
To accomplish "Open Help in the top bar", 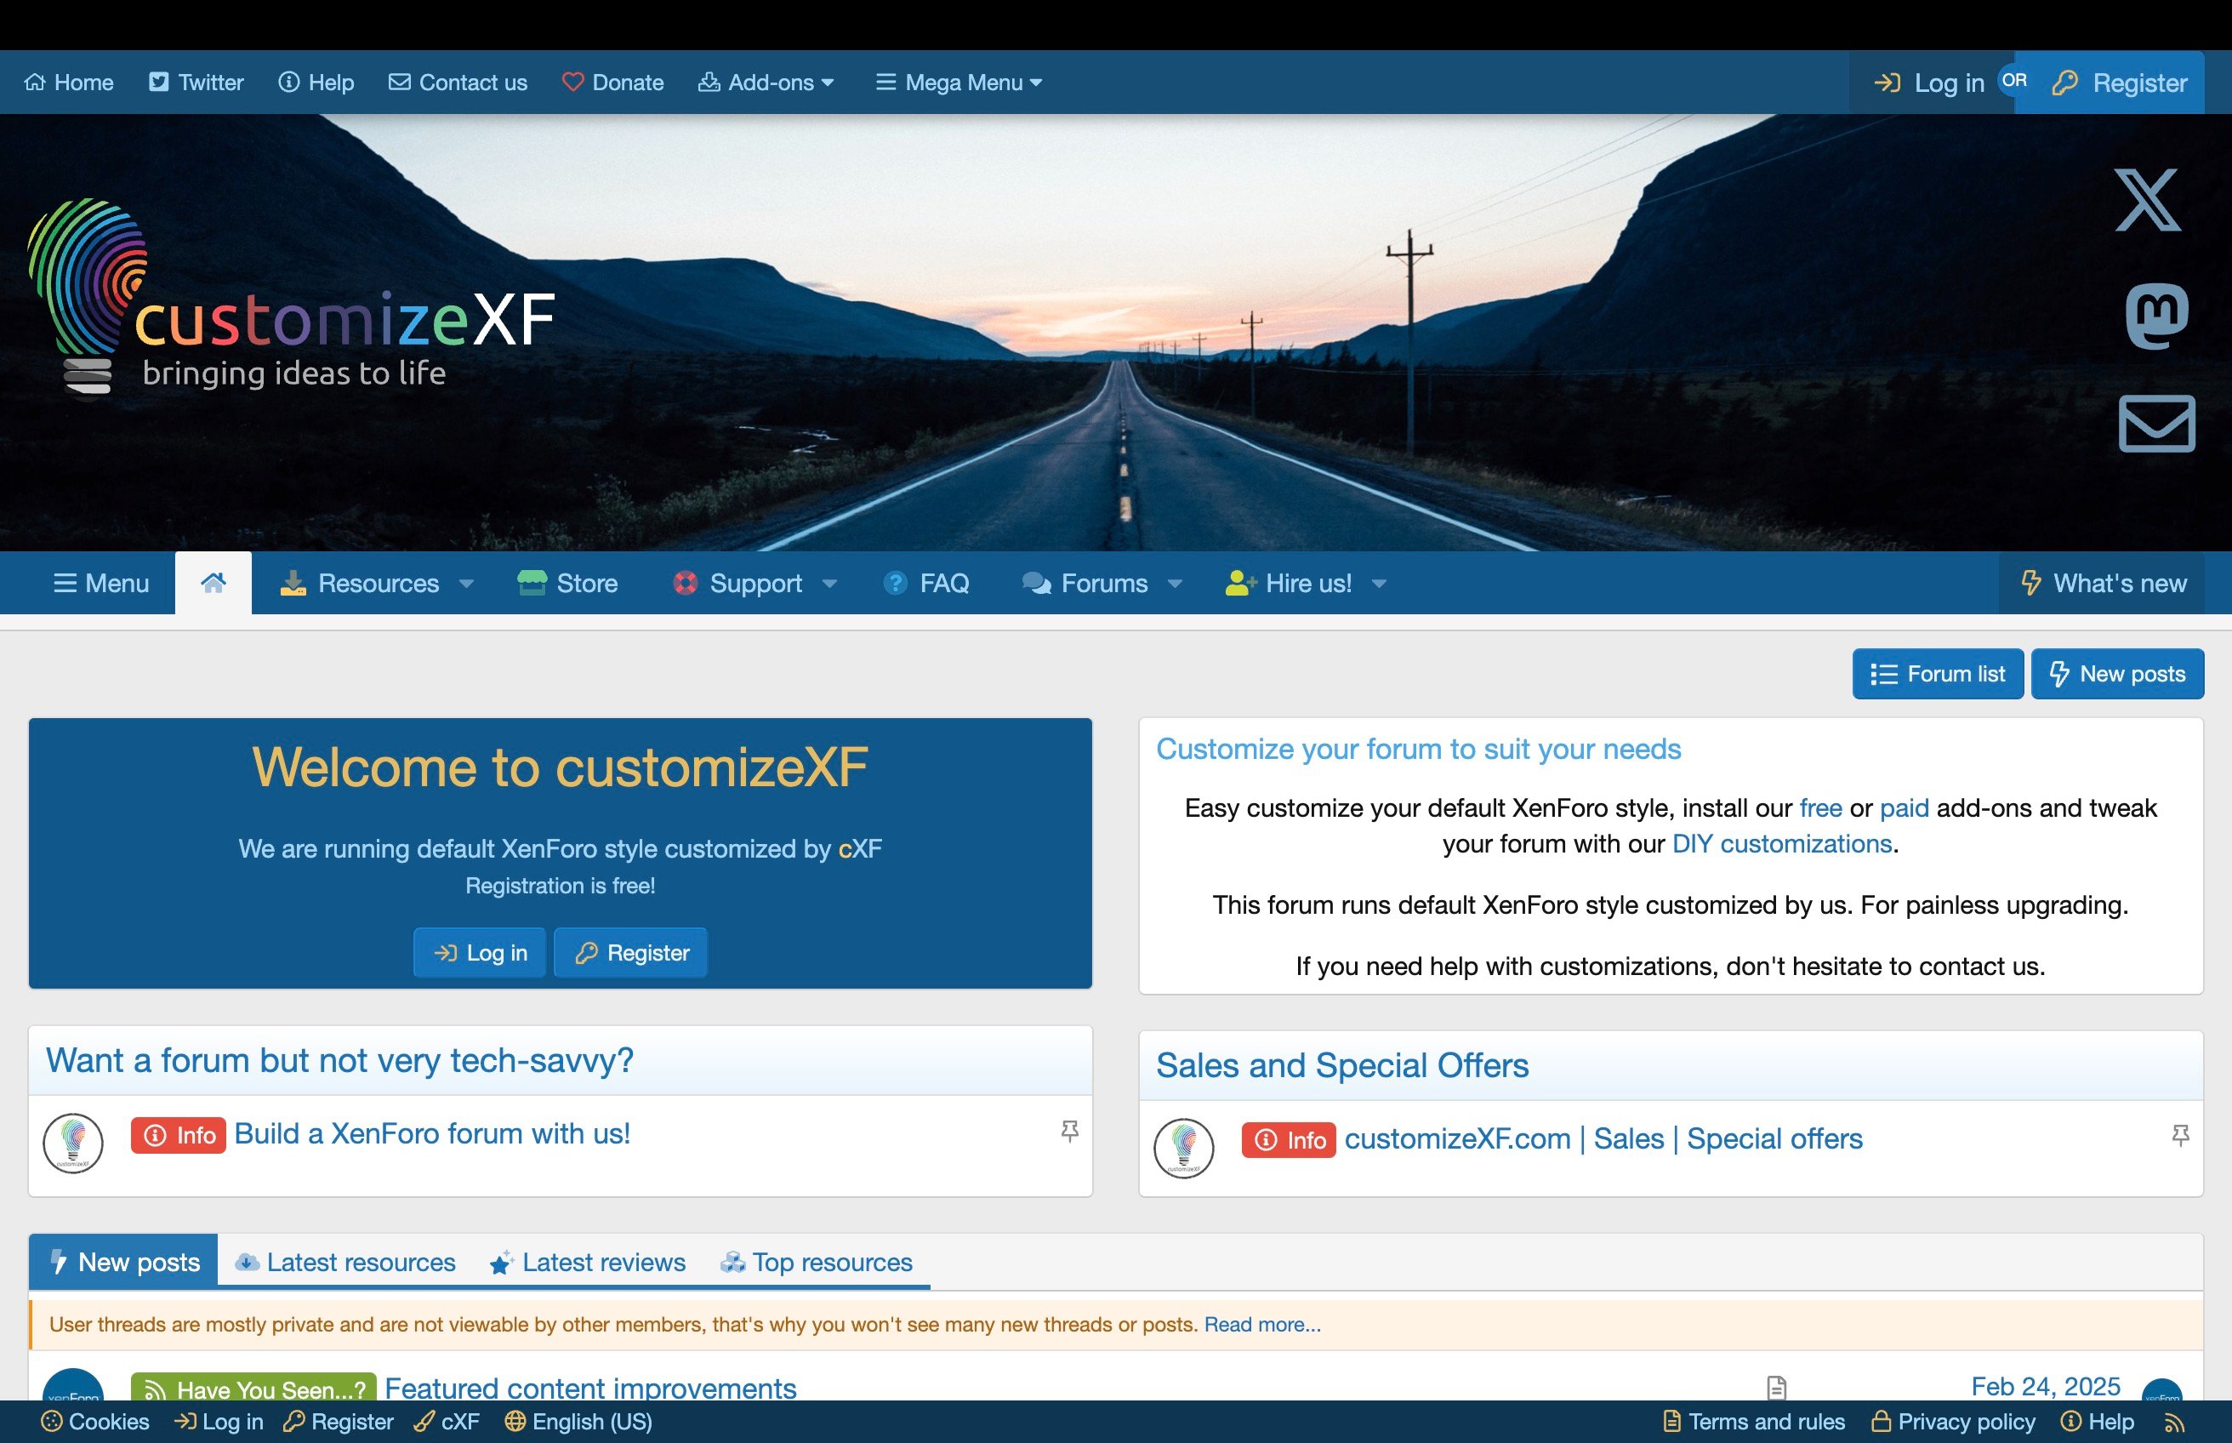I will (x=316, y=83).
